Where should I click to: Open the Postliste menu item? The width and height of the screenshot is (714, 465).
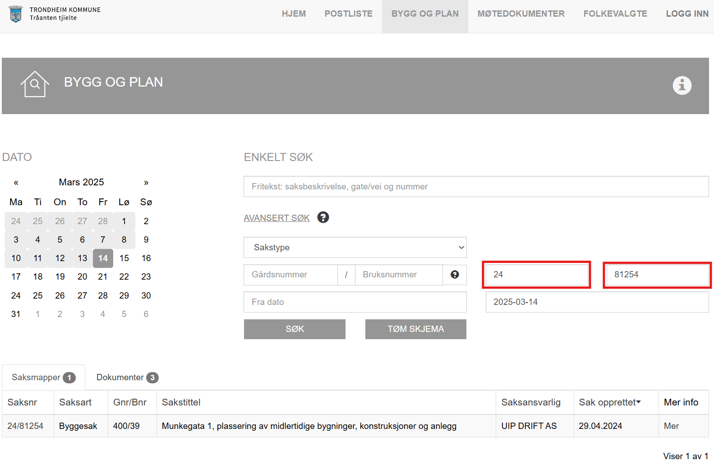pyautogui.click(x=348, y=14)
